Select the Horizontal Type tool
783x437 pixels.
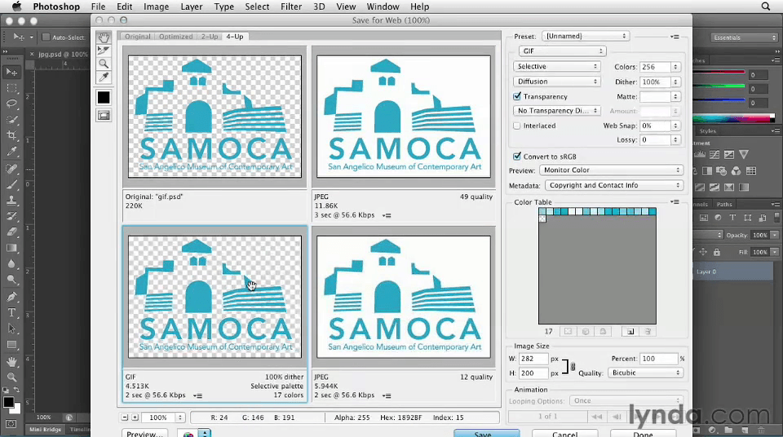(x=11, y=312)
